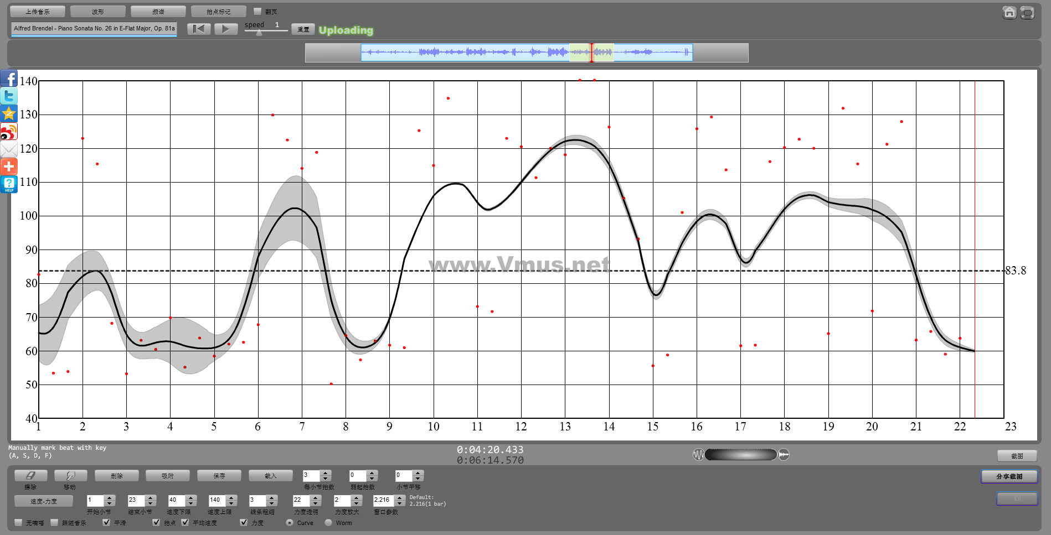Decrease the 窗口参数 window parameter stepper
This screenshot has width=1051, height=535.
(x=400, y=503)
